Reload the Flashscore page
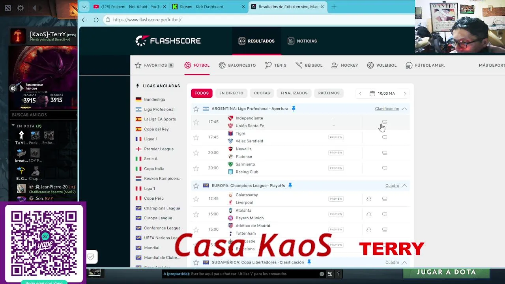 [x=96, y=20]
